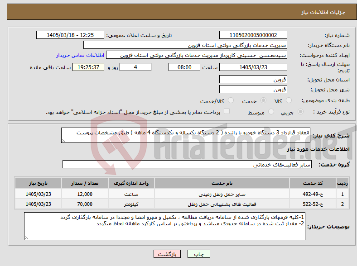This screenshot has width=357, height=266.
Task: Click the کد خدمت column header
Action: 313,183
